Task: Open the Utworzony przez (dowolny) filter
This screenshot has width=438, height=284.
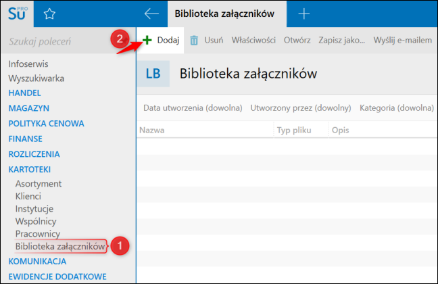Action: [301, 108]
